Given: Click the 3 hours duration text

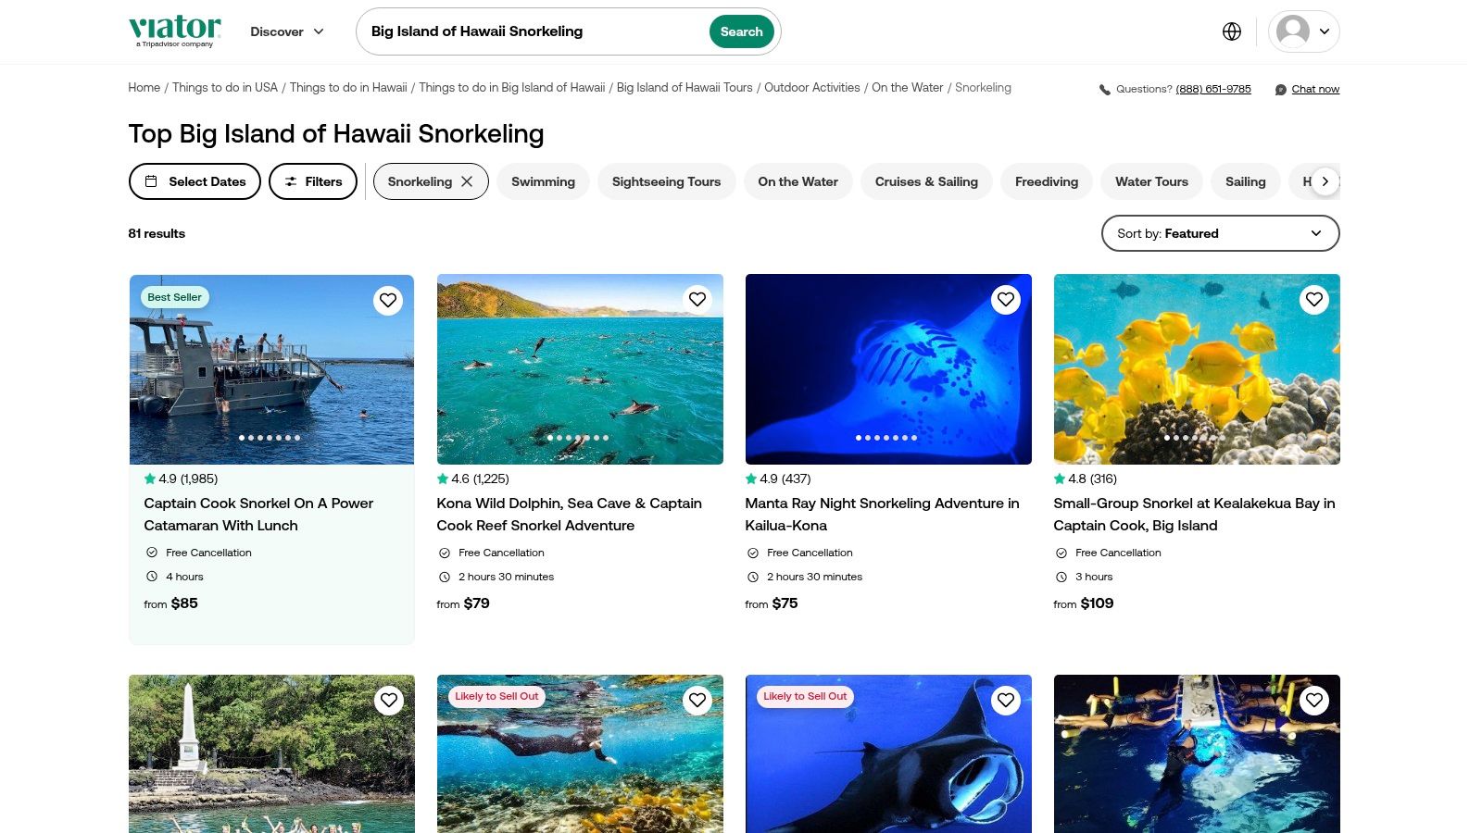Looking at the screenshot, I should coord(1094,577).
